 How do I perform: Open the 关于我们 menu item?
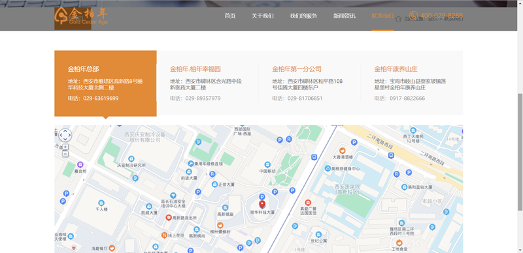click(x=263, y=16)
